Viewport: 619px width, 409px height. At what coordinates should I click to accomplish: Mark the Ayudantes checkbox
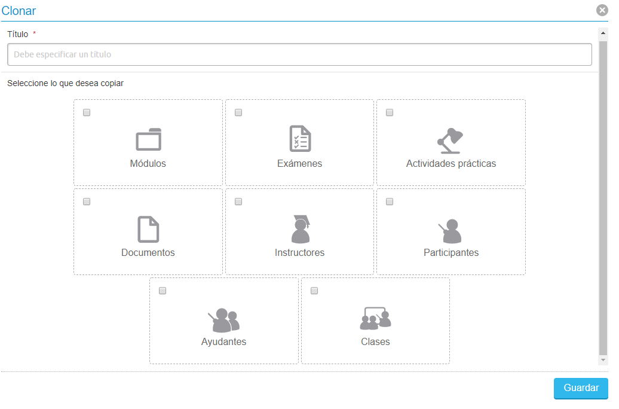pyautogui.click(x=163, y=291)
